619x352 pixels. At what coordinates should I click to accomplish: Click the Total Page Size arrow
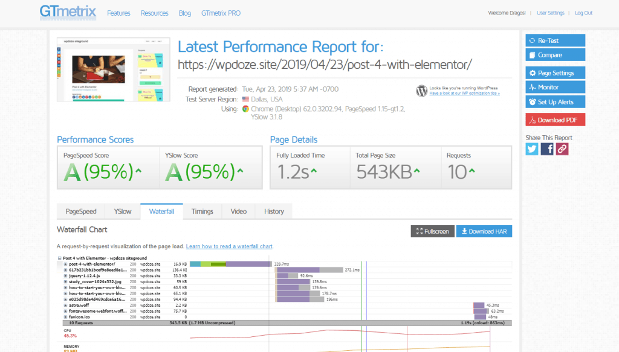416,171
